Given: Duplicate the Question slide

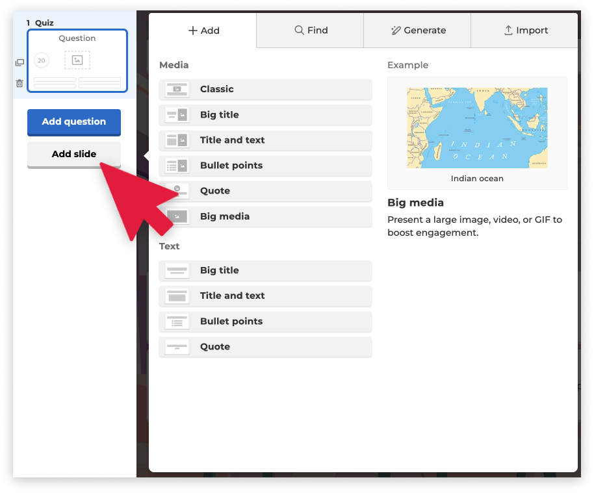Looking at the screenshot, I should (x=19, y=61).
